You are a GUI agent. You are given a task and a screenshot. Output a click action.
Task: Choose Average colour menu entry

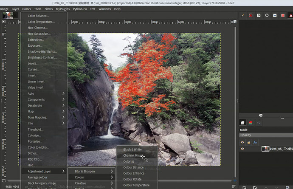[x=44, y=177]
